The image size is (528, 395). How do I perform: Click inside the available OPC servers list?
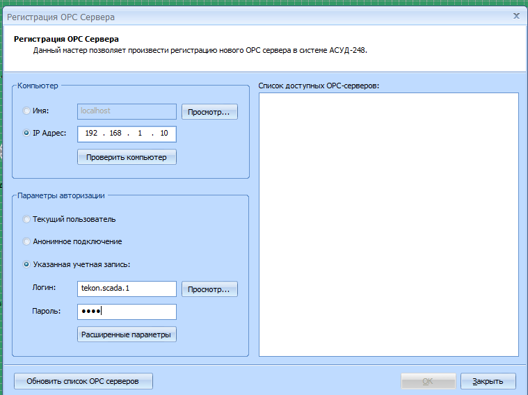(388, 224)
